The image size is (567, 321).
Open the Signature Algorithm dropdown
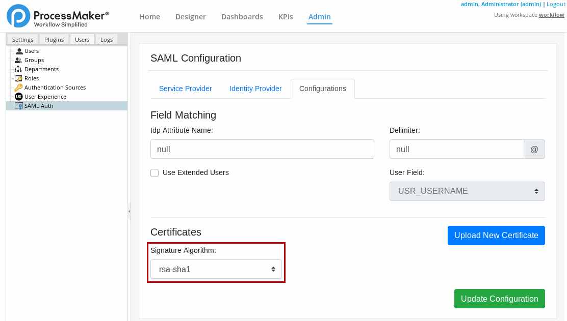(x=216, y=270)
